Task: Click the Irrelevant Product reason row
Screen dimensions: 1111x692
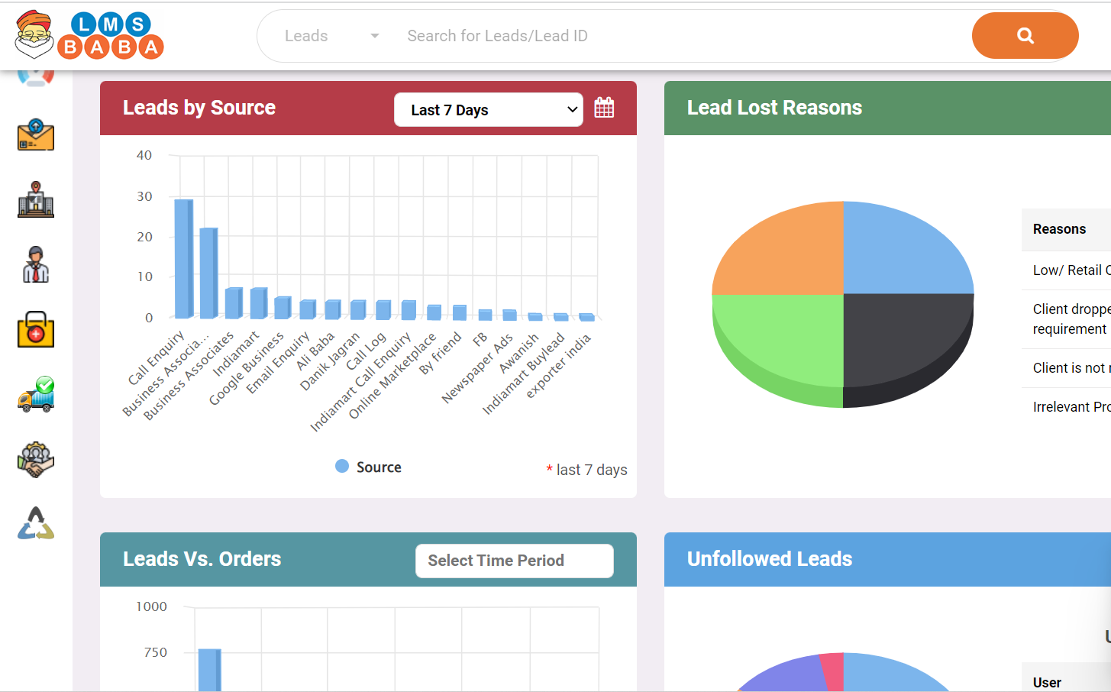Action: coord(1071,406)
